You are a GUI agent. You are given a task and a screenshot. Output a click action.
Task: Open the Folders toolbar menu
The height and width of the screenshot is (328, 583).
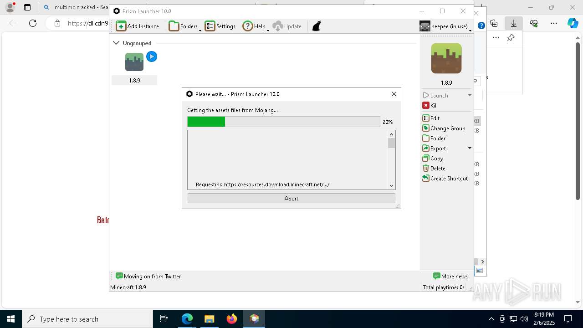point(184,26)
